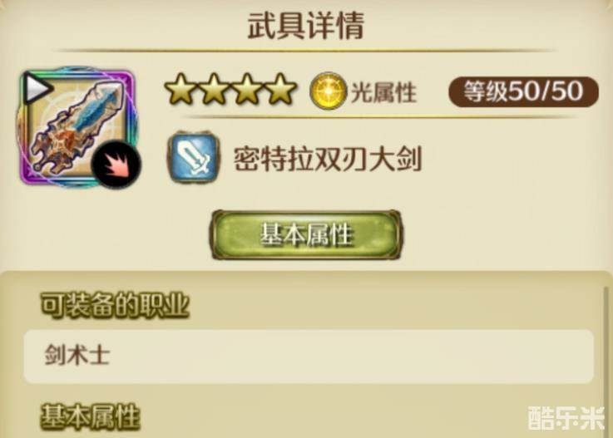
Task: Click the green 基本属性 button
Action: (x=306, y=235)
